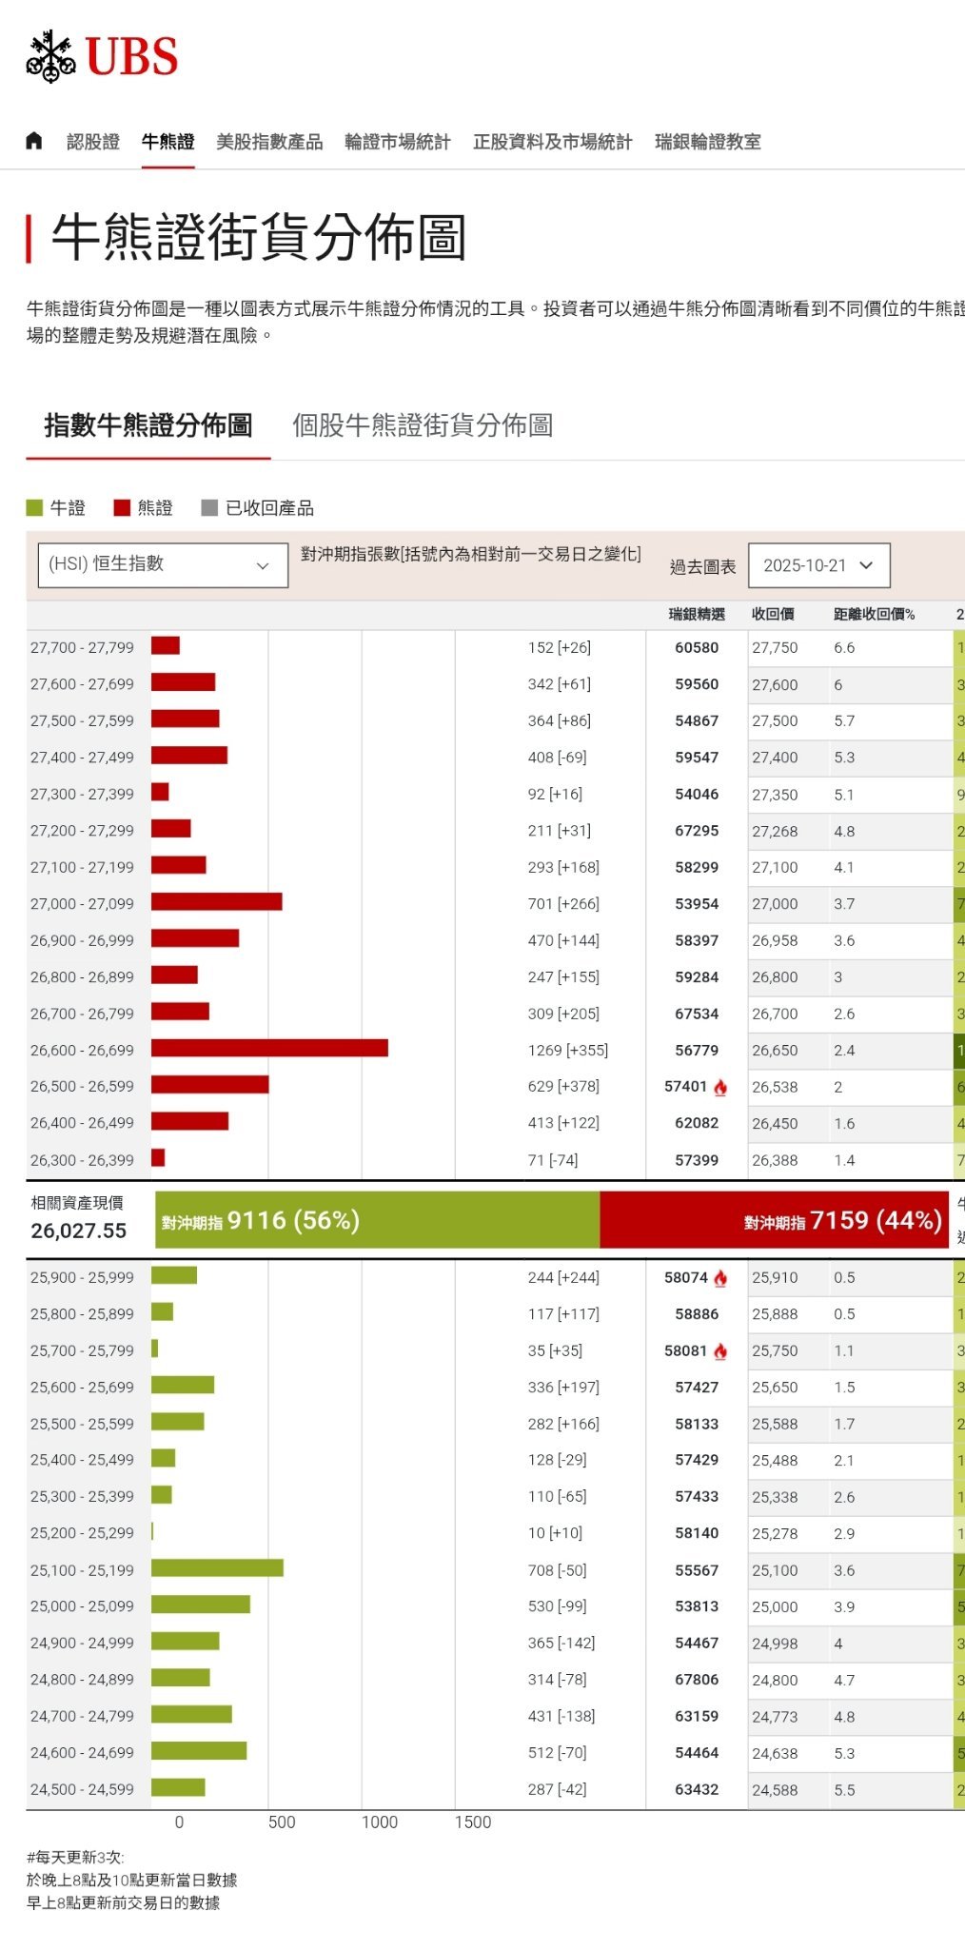Screen dimensions: 965x1950
Task: Open the 美股指數產品 menu
Action: (x=269, y=142)
